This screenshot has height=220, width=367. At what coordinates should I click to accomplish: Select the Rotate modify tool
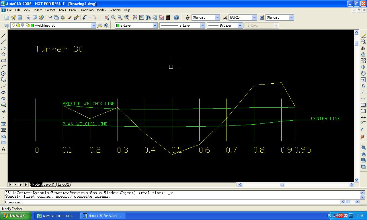363,73
